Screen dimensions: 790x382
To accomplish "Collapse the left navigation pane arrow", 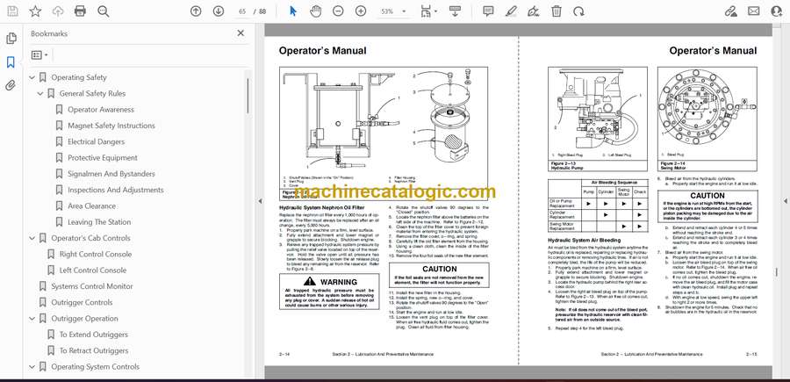I will point(260,201).
